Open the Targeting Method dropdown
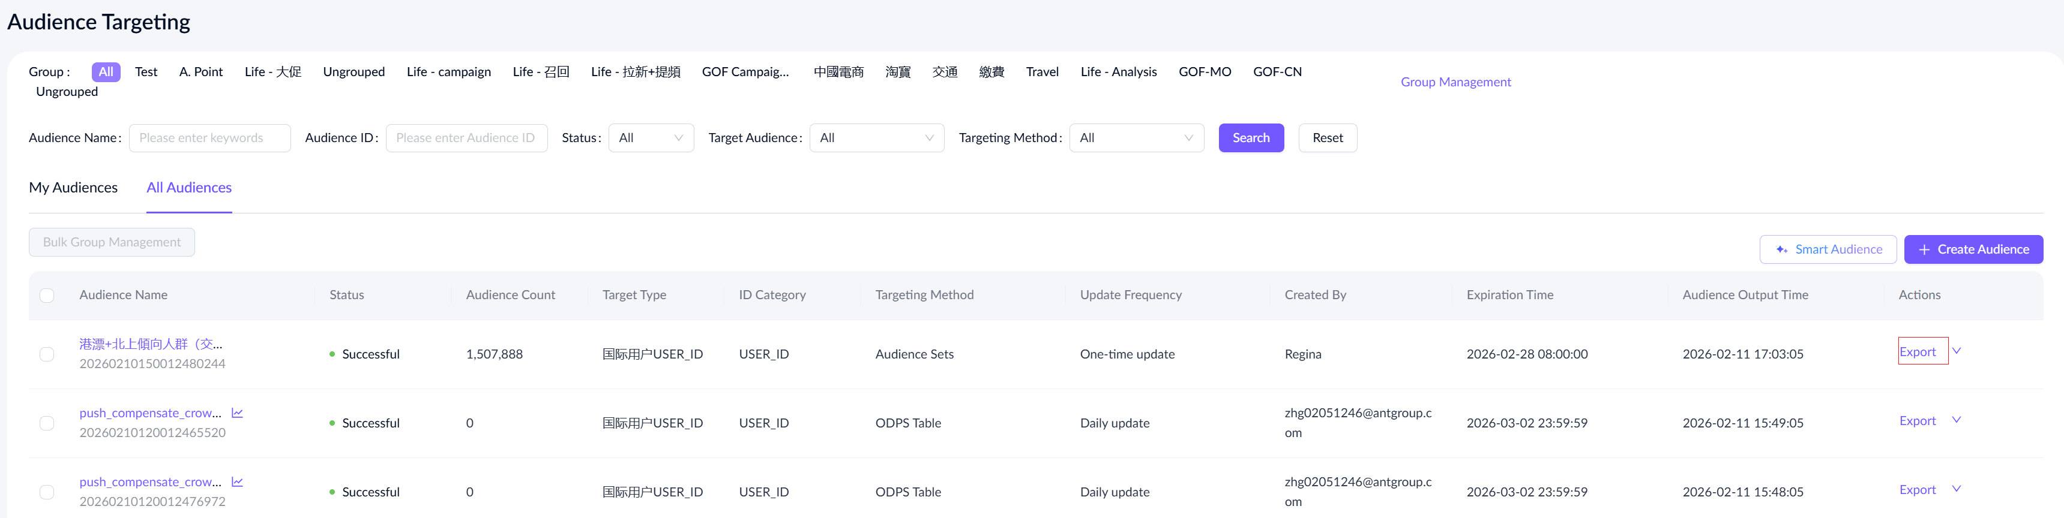 (x=1136, y=138)
